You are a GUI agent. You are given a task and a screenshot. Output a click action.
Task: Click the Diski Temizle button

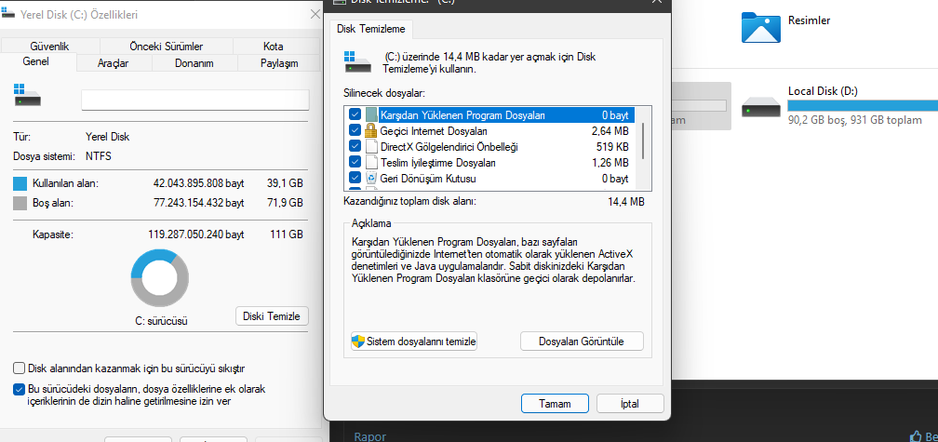coord(272,316)
